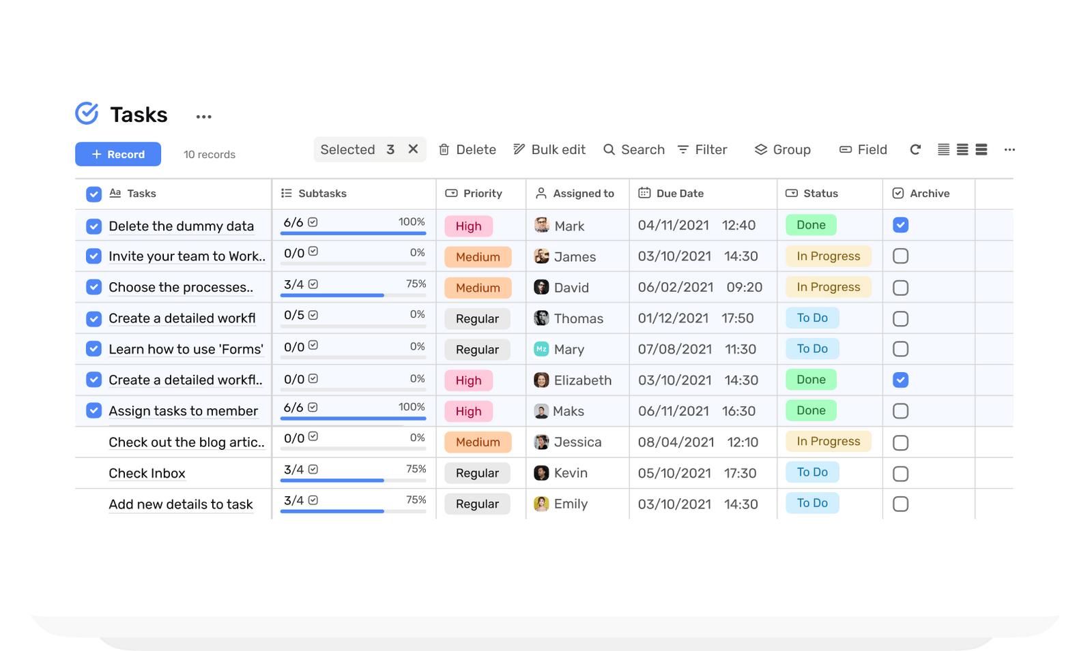Click the 'Invite your team to Work..' task link
Viewport: 1092px width, 651px height.
[x=186, y=256]
